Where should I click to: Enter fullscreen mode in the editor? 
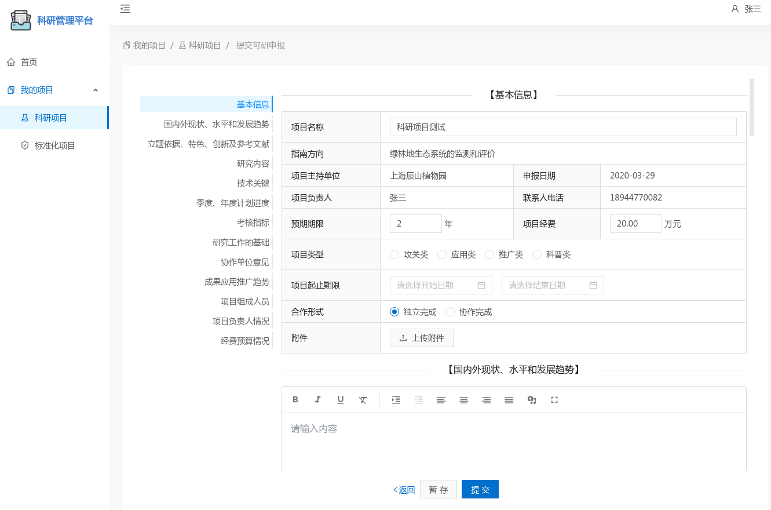(554, 400)
